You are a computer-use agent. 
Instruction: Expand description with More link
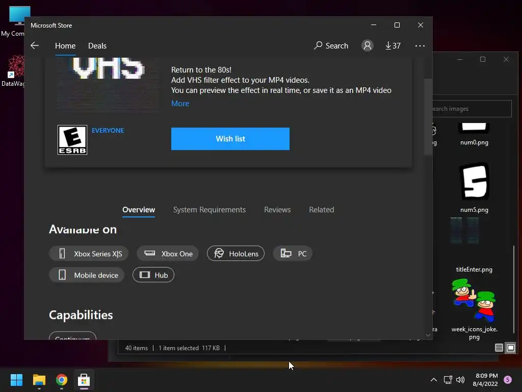pyautogui.click(x=180, y=103)
